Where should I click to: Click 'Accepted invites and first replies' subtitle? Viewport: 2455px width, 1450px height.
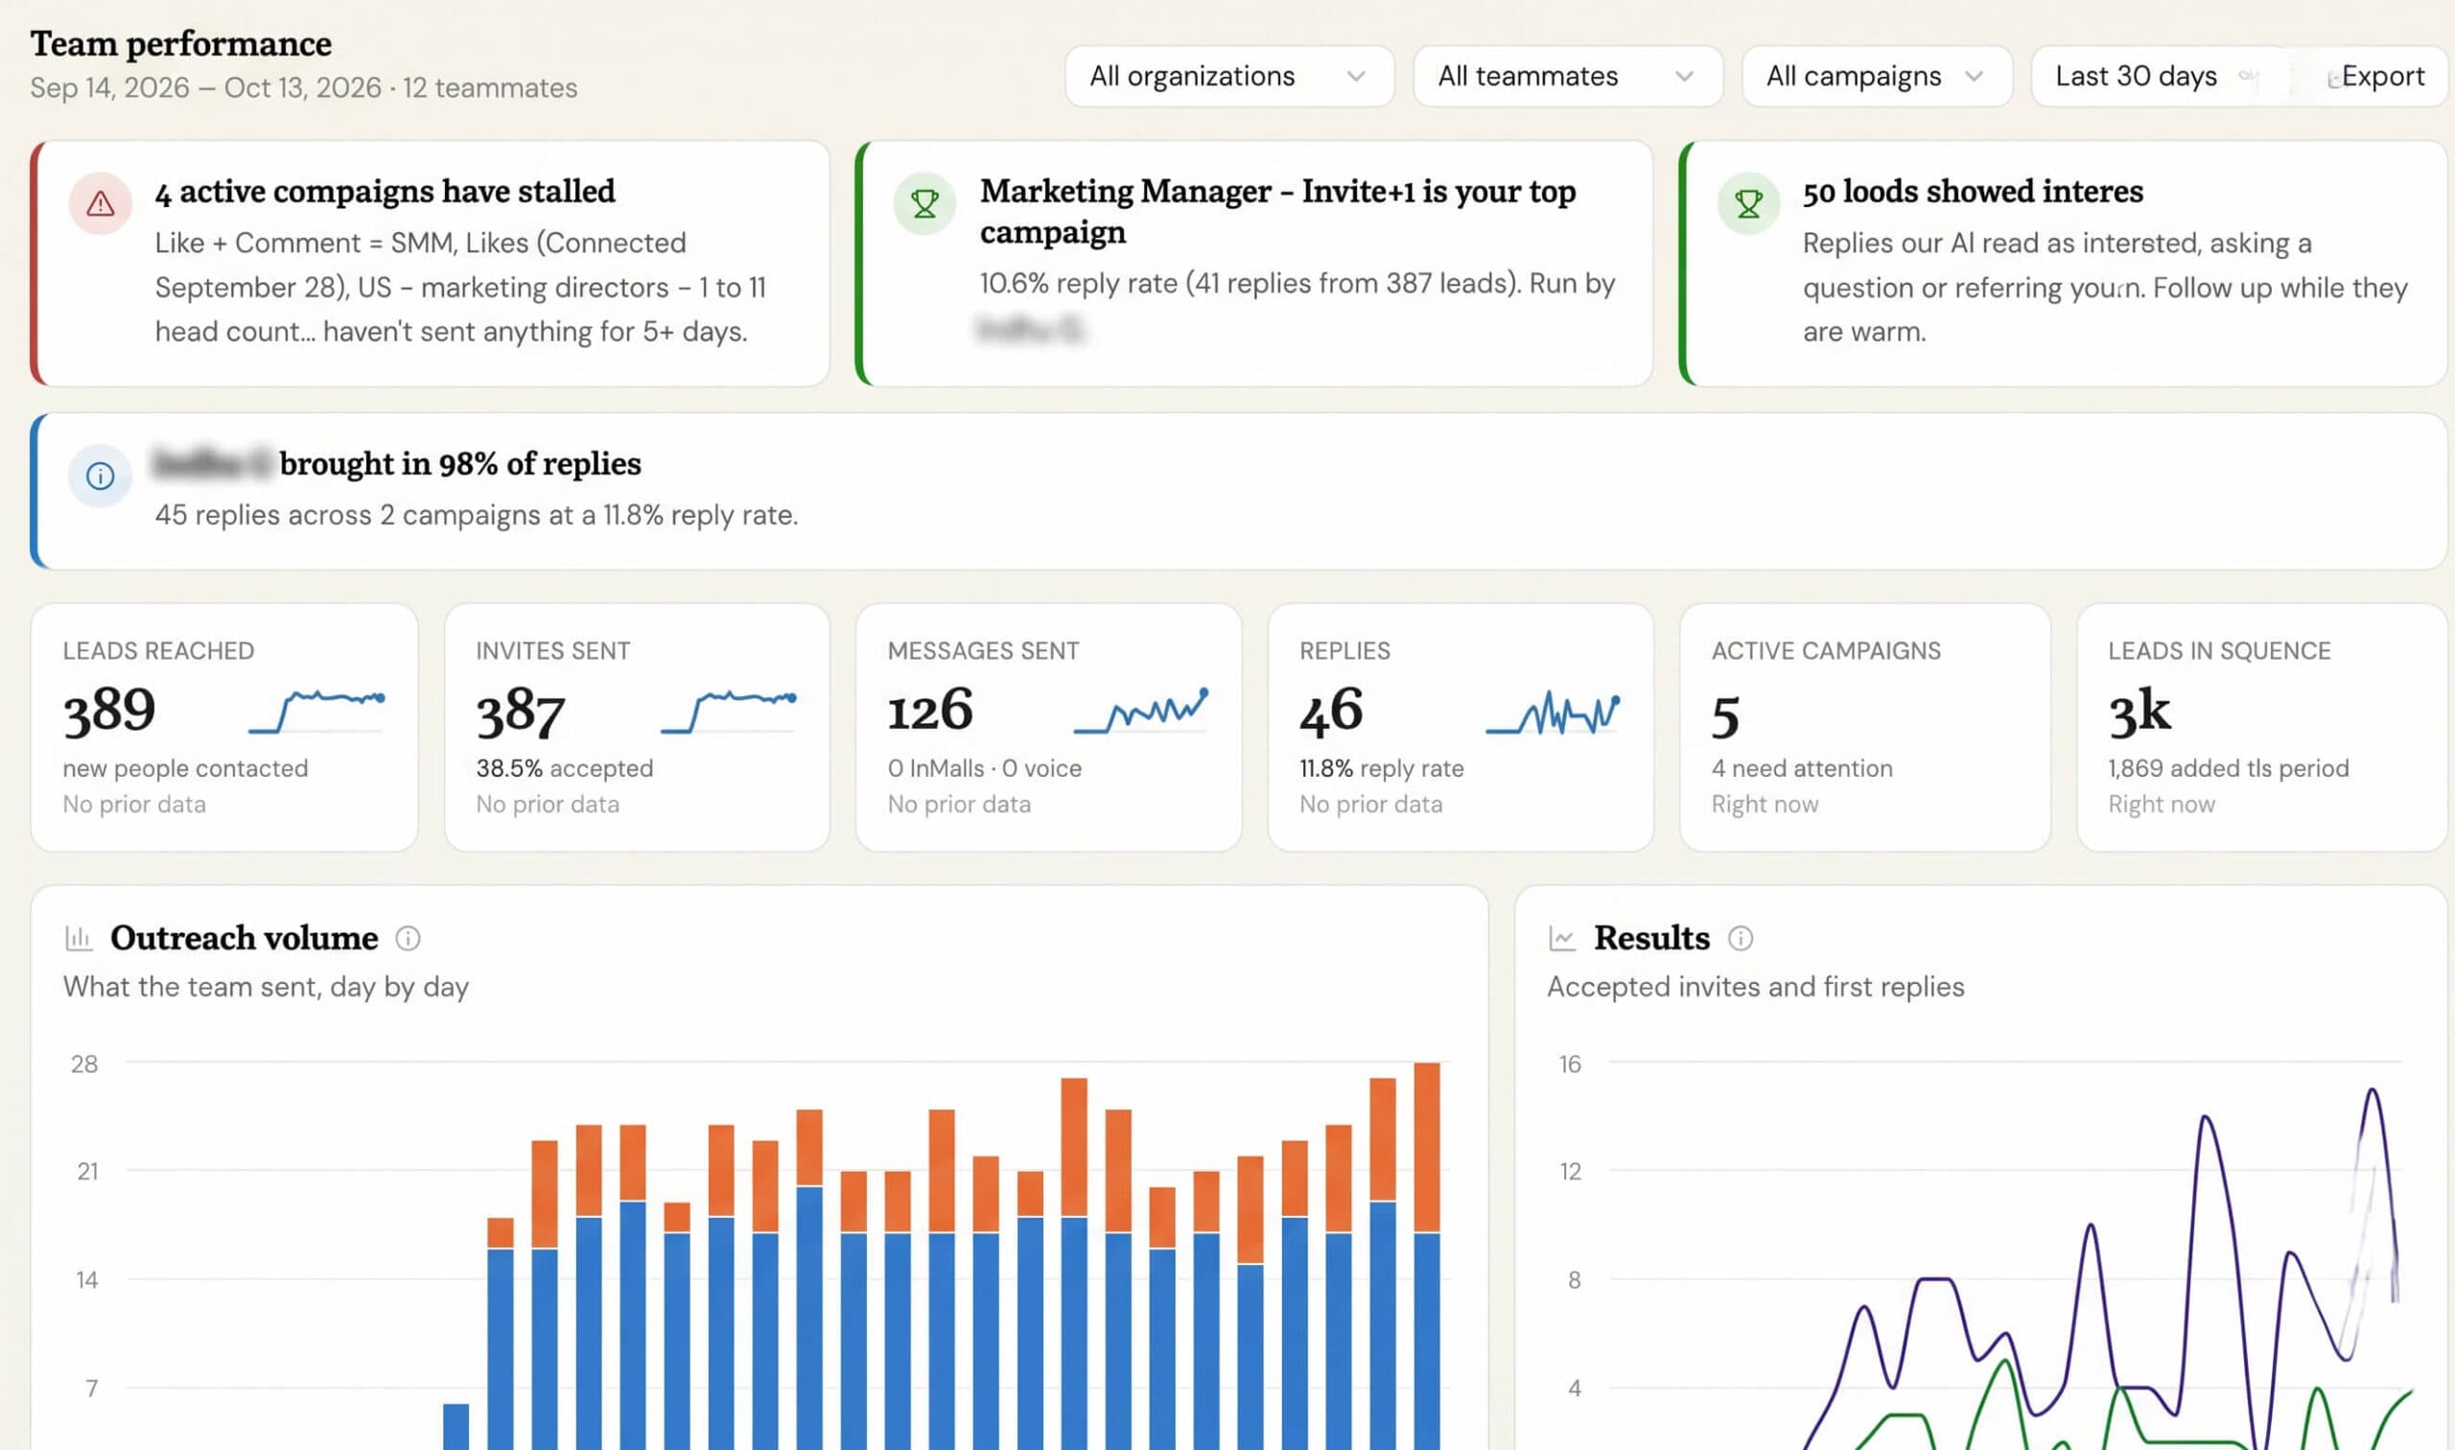pos(1756,987)
